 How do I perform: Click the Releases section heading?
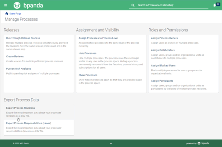click(x=12, y=30)
